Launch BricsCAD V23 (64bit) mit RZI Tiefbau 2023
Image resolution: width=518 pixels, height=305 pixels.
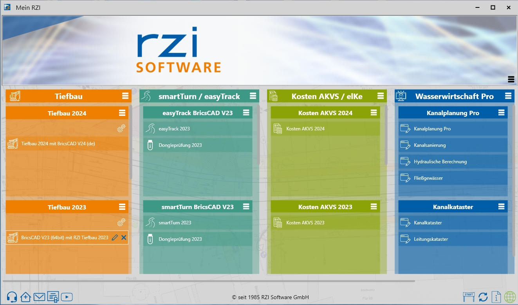[67, 237]
